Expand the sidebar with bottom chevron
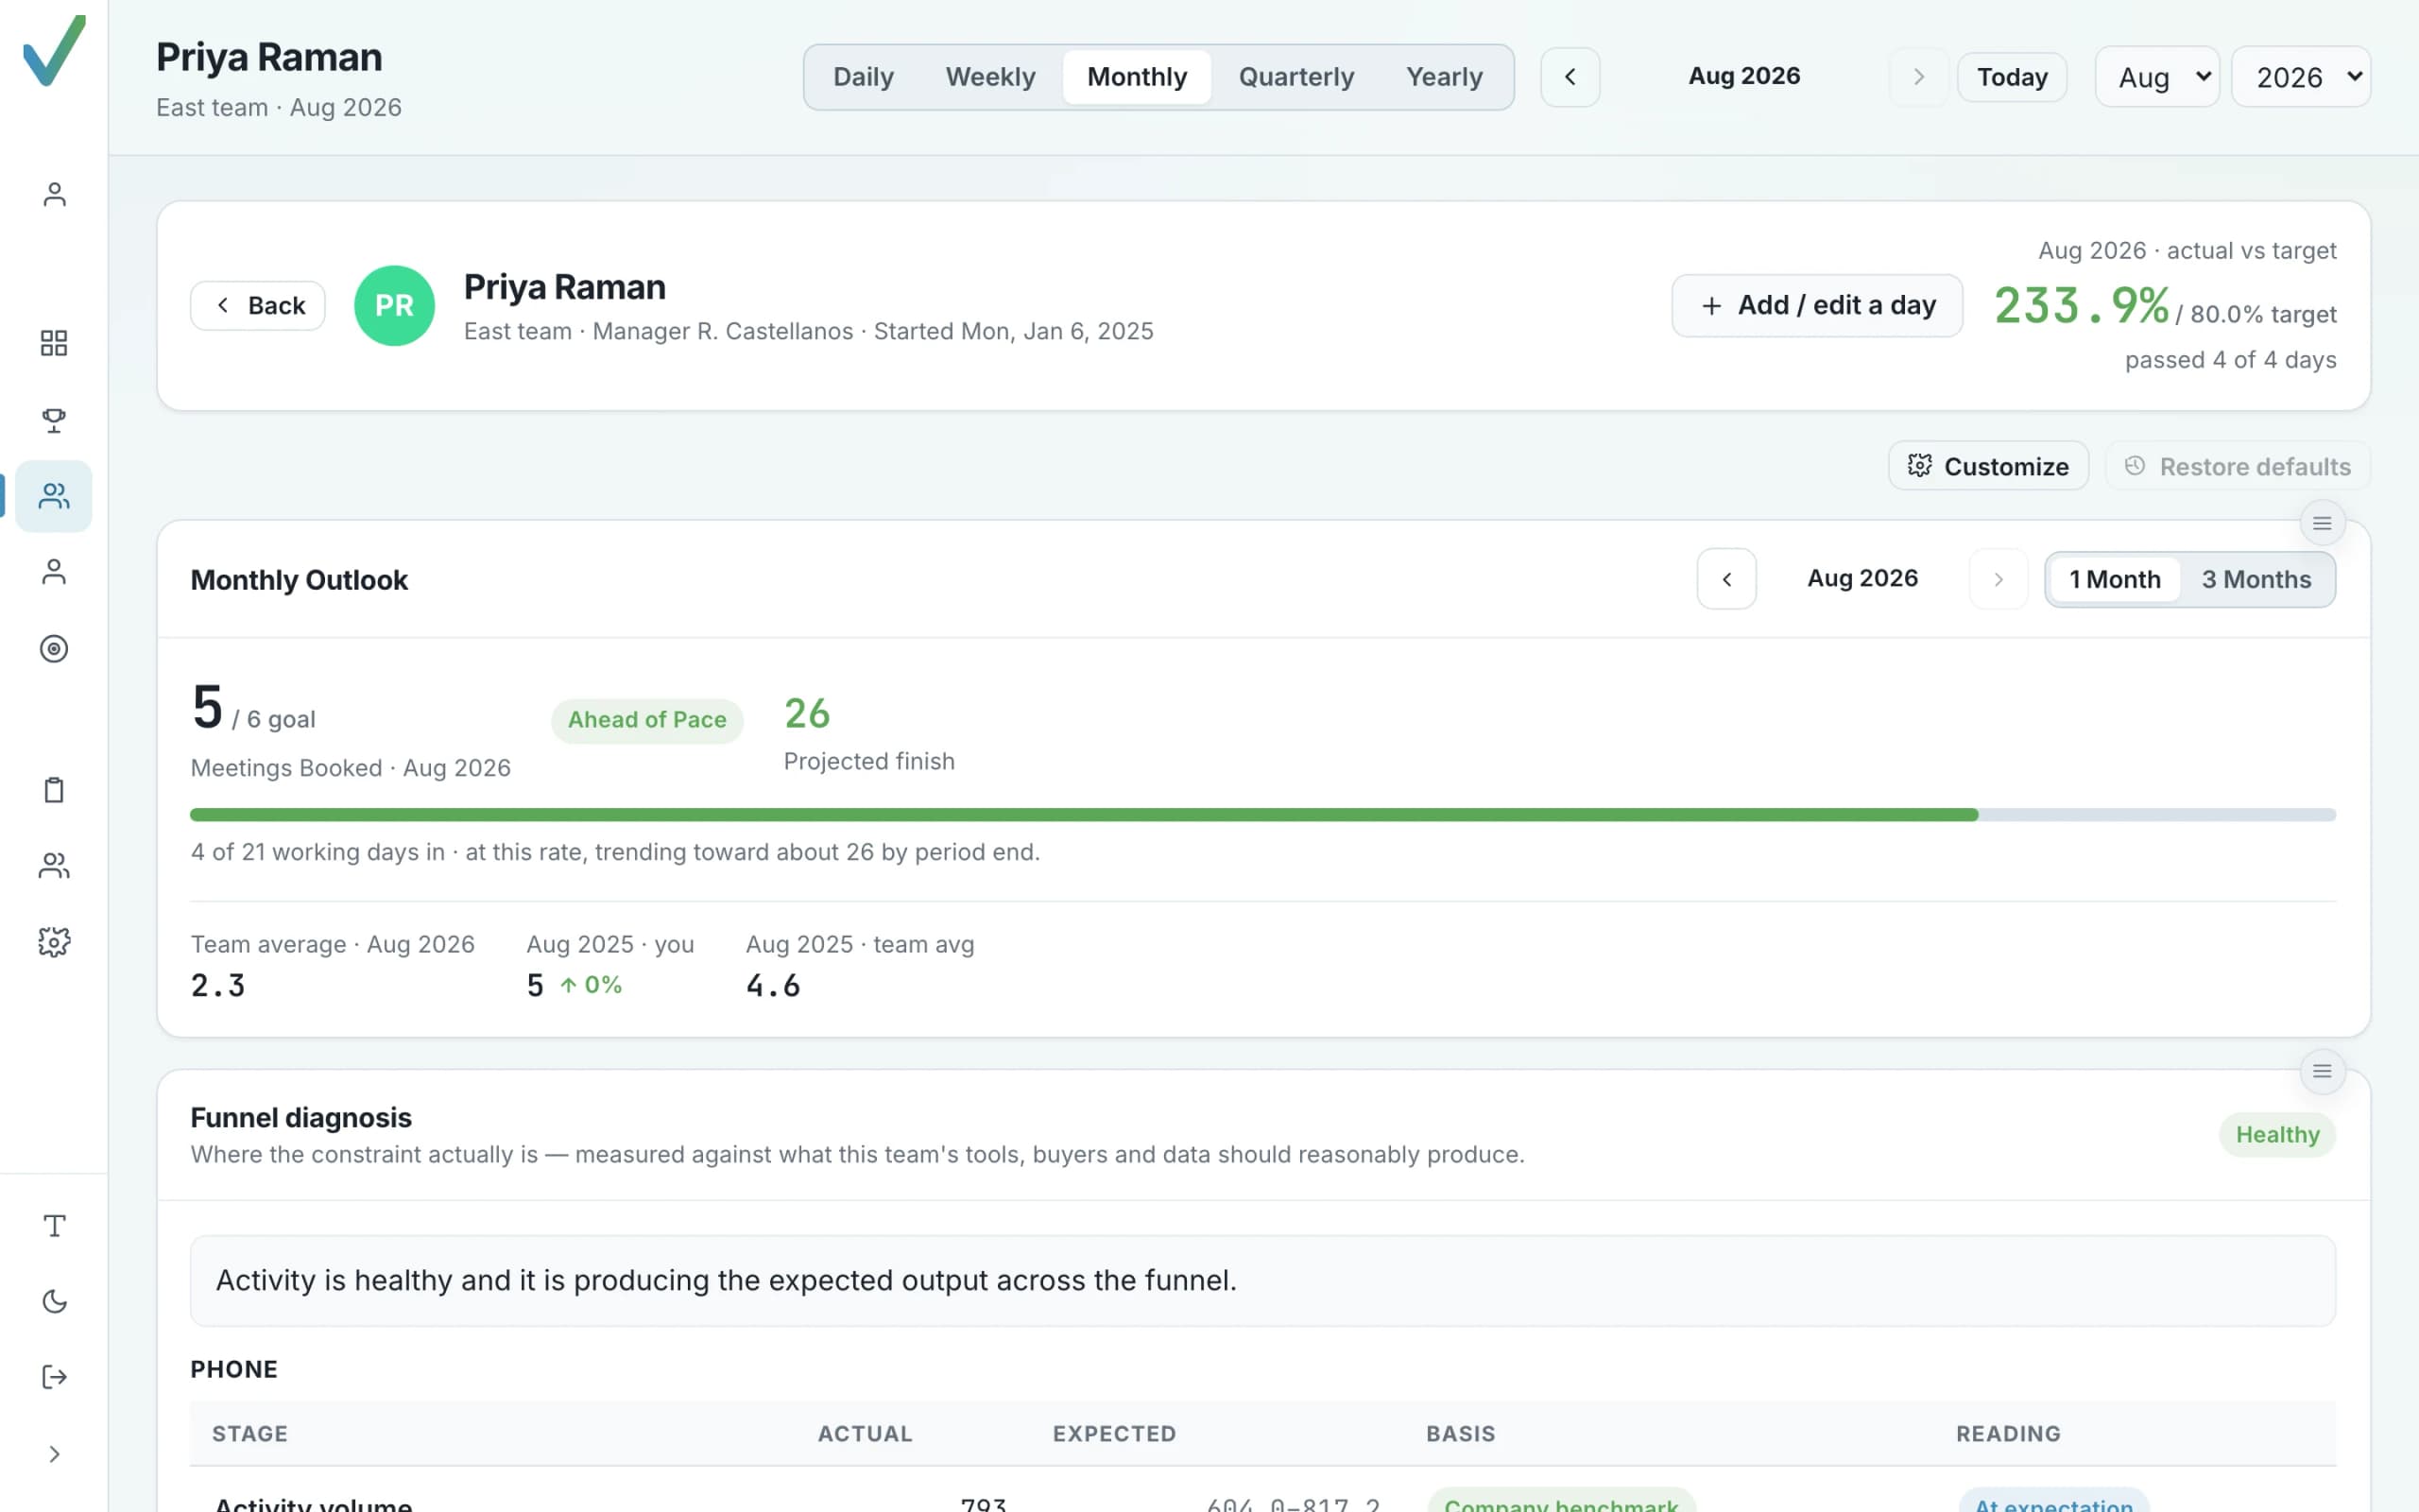This screenshot has height=1512, width=2419. pyautogui.click(x=54, y=1454)
